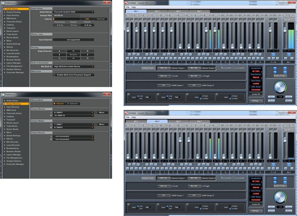This screenshot has width=297, height=216.
Task: Select External mixing mode
Action: pos(73,104)
